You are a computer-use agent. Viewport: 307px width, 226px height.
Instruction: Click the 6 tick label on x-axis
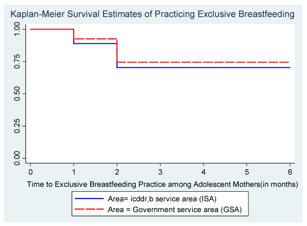tap(290, 172)
